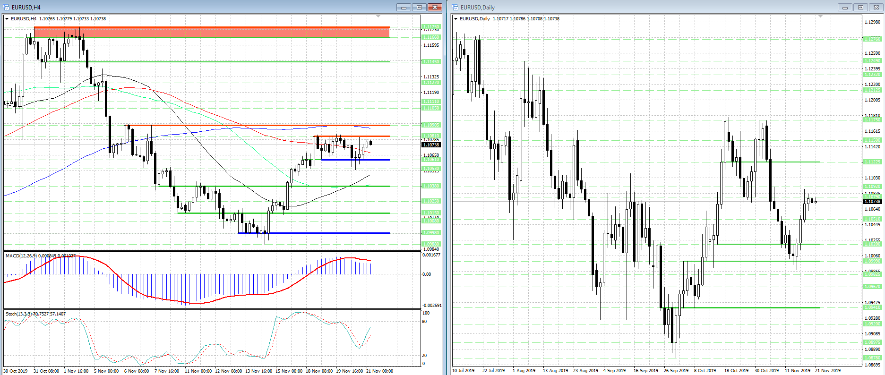
Task: Click the "18 Oct 2019" date label on the Daily chart
Action: [x=737, y=371]
